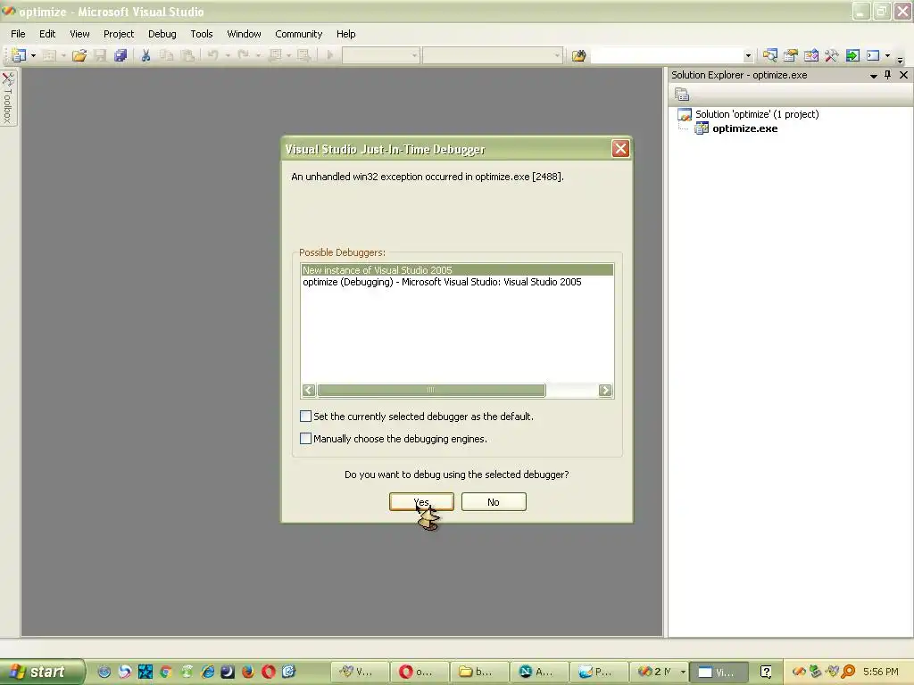
Task: Click the debugger list's right scroll arrow
Action: 605,391
